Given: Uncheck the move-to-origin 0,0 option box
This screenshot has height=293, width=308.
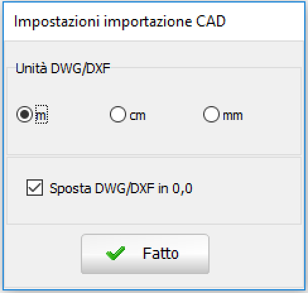Looking at the screenshot, I should tap(35, 188).
